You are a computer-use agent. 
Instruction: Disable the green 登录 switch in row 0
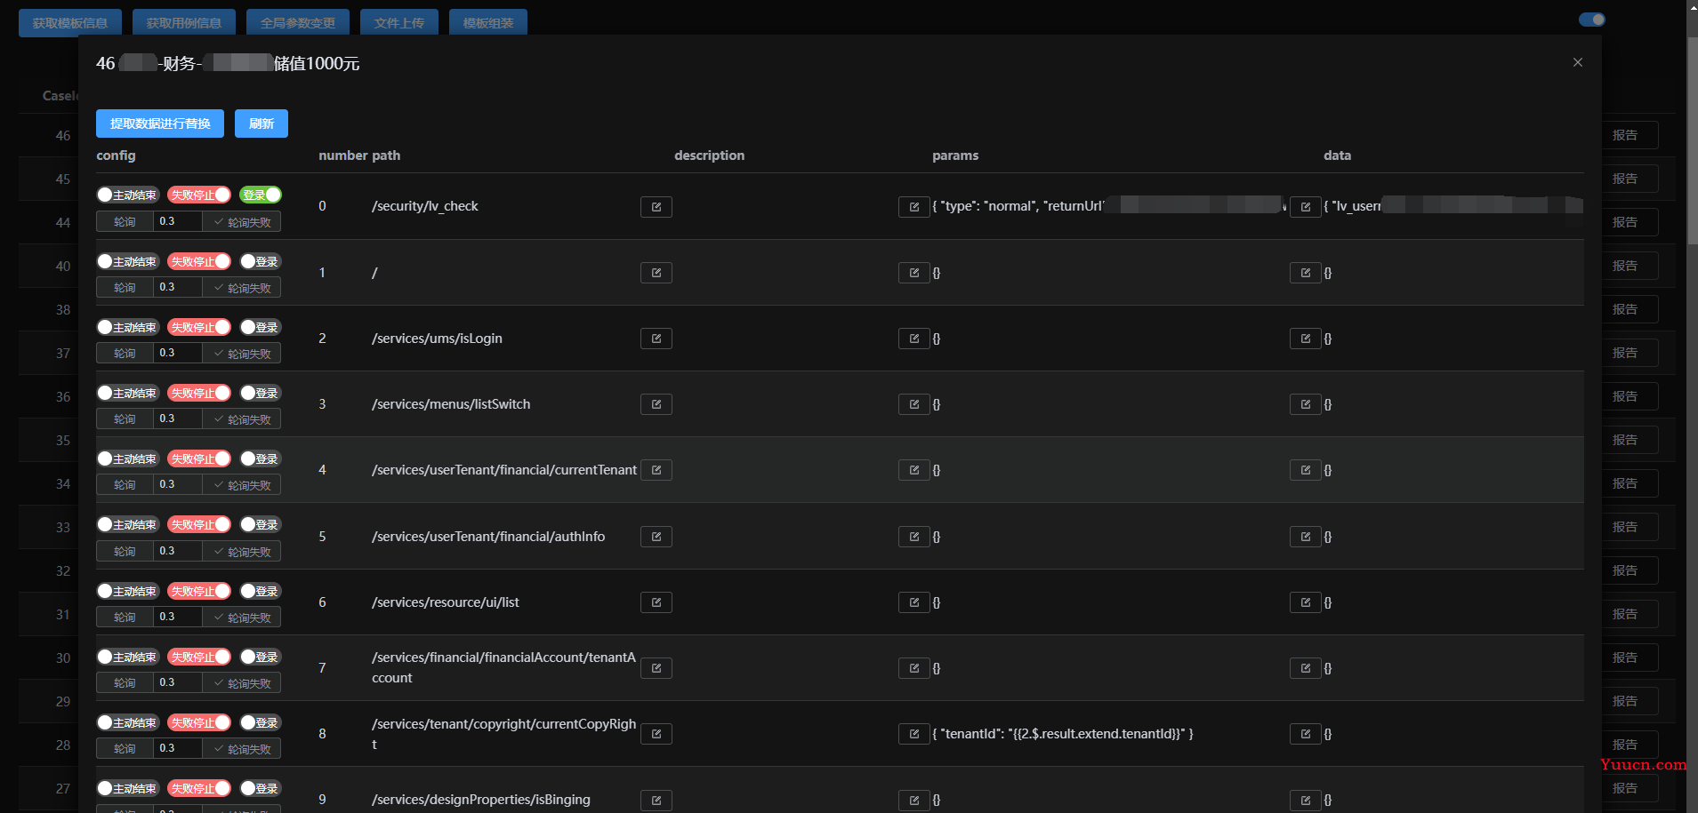click(x=261, y=195)
